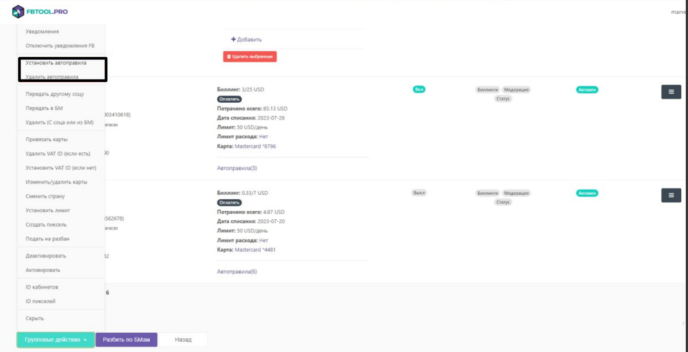This screenshot has width=688, height=352.
Task: Click 'Дата списания: 2023-07-20' text
Action: (x=251, y=222)
